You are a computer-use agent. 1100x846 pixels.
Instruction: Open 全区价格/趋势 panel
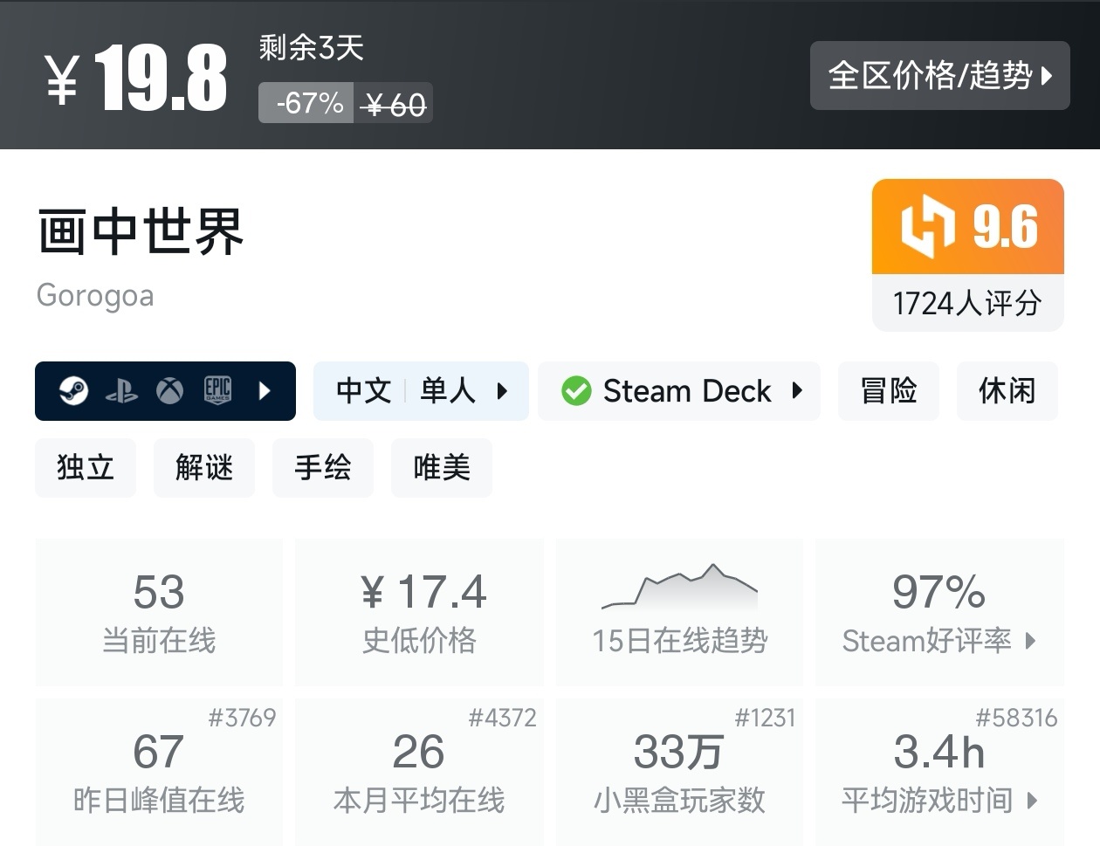pyautogui.click(x=939, y=76)
